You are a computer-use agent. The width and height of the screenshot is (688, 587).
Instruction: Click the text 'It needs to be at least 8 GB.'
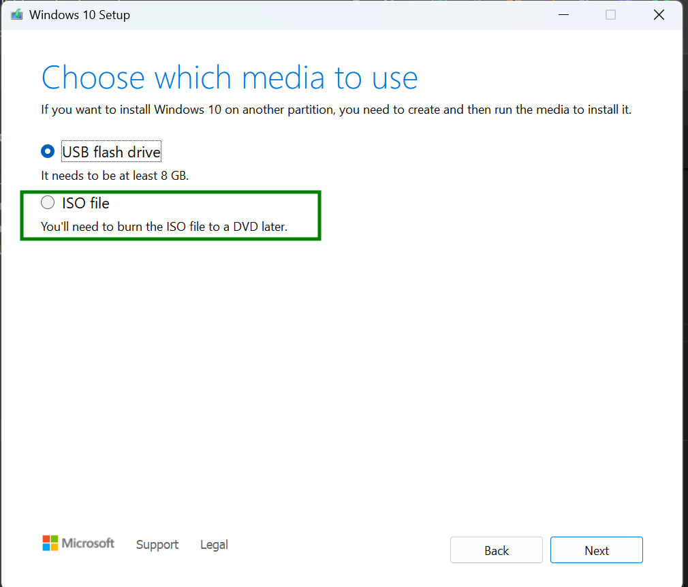tap(114, 176)
